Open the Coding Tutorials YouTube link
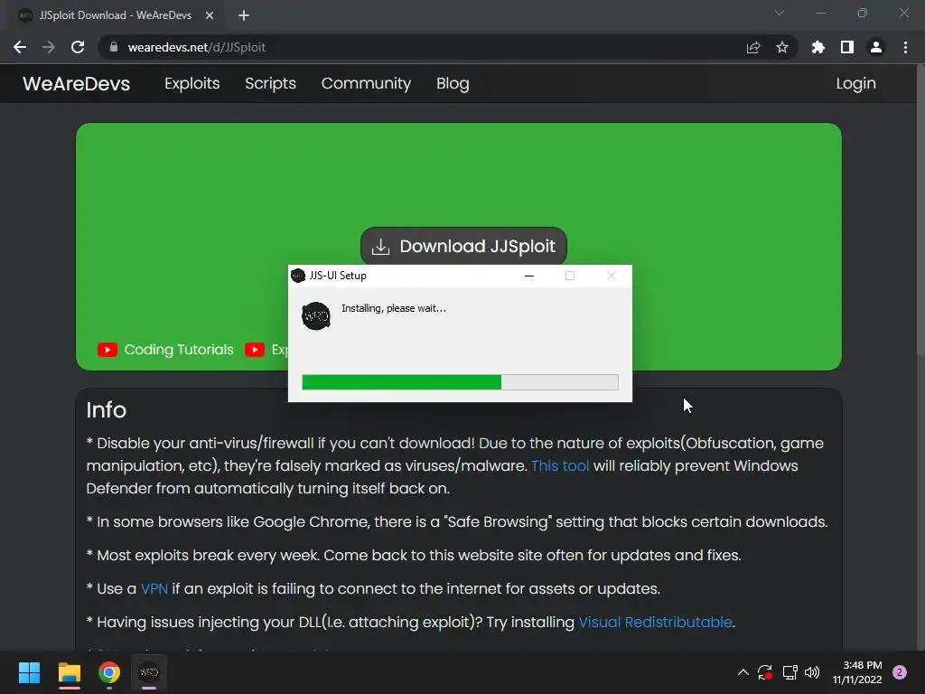Image resolution: width=925 pixels, height=694 pixels. point(179,350)
